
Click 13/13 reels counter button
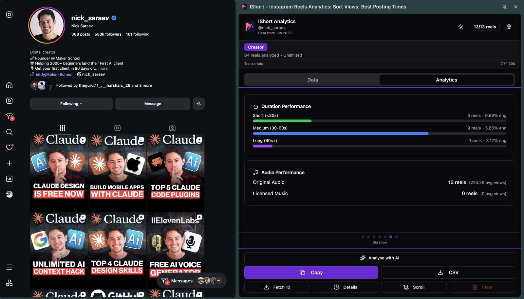point(485,27)
